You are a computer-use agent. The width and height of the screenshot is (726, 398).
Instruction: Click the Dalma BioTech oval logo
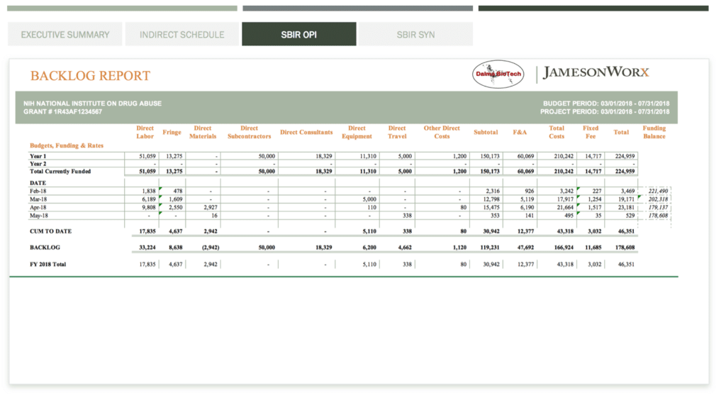[x=498, y=74]
